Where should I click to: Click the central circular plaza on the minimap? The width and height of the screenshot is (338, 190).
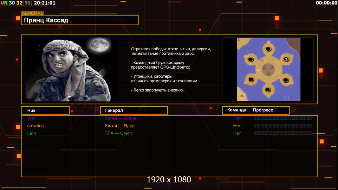click(268, 69)
